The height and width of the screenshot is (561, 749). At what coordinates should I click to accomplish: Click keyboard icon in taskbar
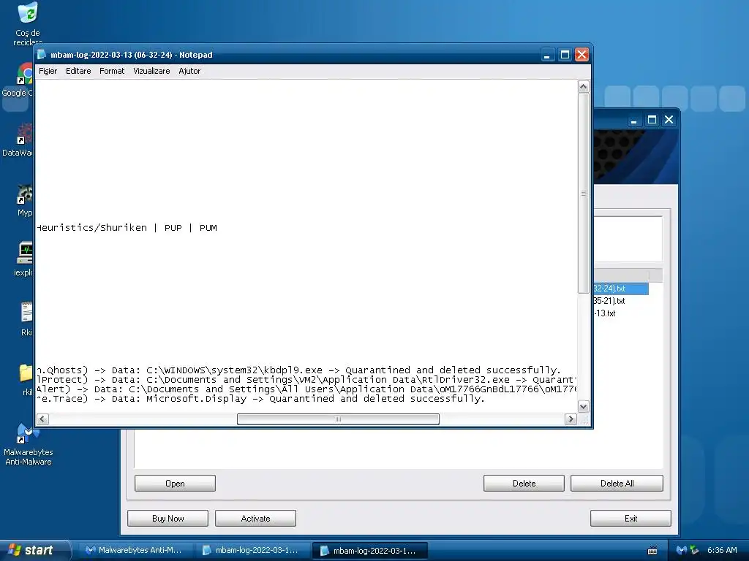click(652, 551)
